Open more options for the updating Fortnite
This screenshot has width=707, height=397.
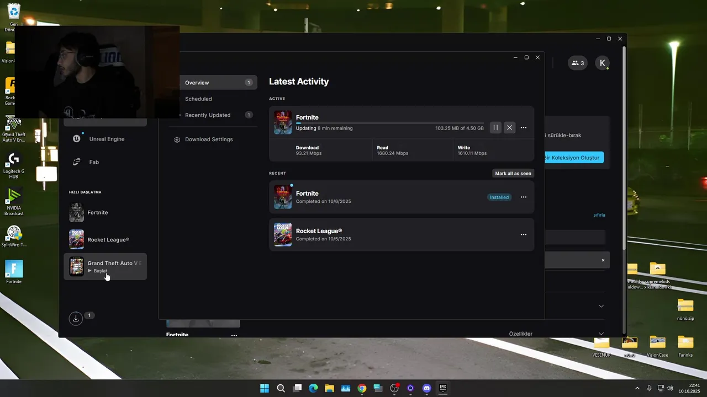pos(524,128)
